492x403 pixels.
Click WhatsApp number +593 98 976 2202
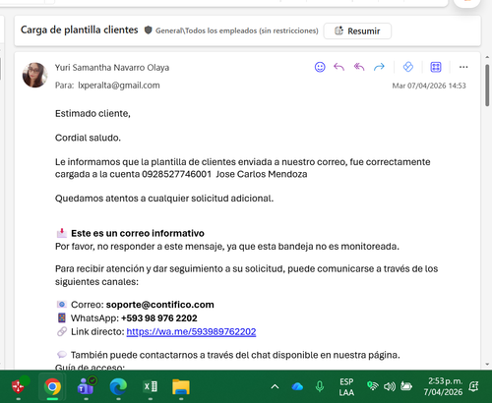[159, 318]
